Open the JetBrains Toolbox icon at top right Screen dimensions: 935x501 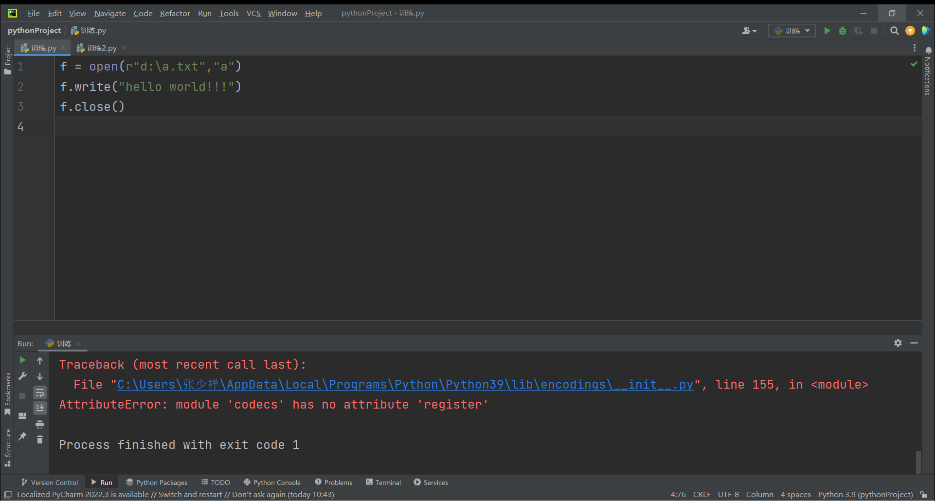[x=926, y=31]
